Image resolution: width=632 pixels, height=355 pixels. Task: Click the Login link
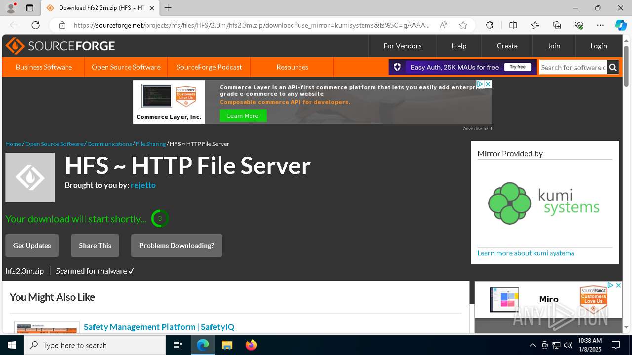598,46
